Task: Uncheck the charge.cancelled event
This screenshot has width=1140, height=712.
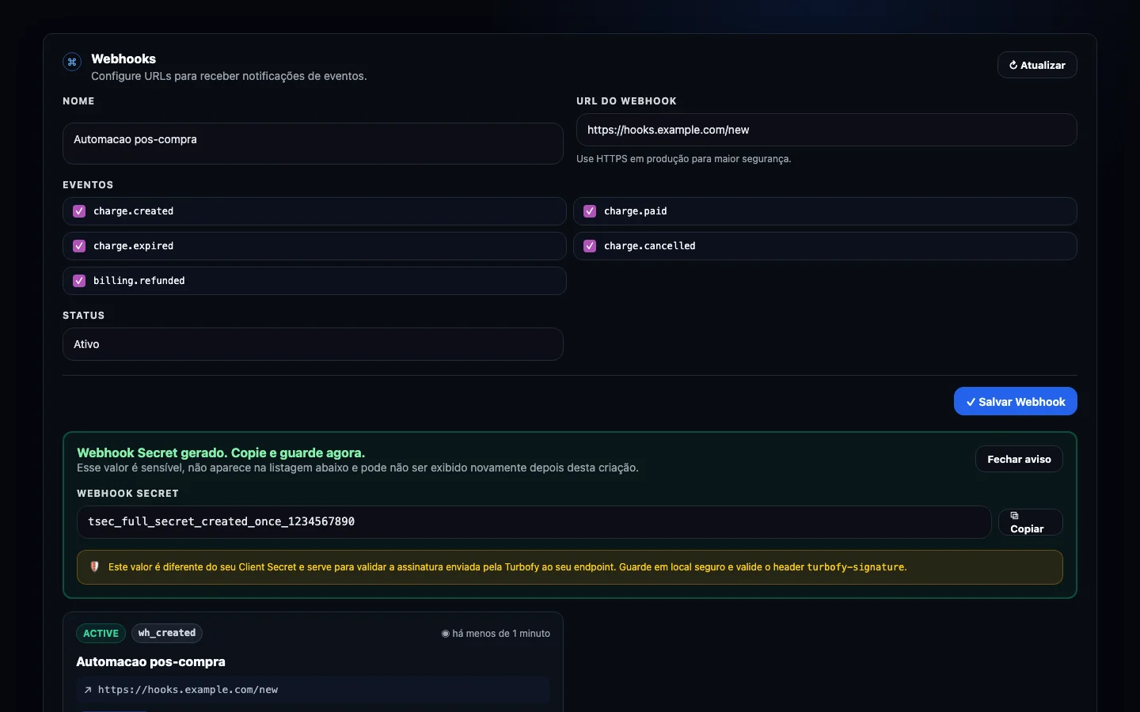Action: [x=590, y=246]
